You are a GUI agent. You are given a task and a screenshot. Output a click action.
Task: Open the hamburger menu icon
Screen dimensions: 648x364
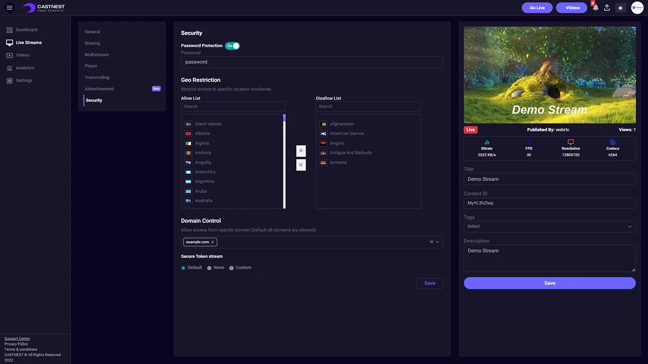pos(9,8)
